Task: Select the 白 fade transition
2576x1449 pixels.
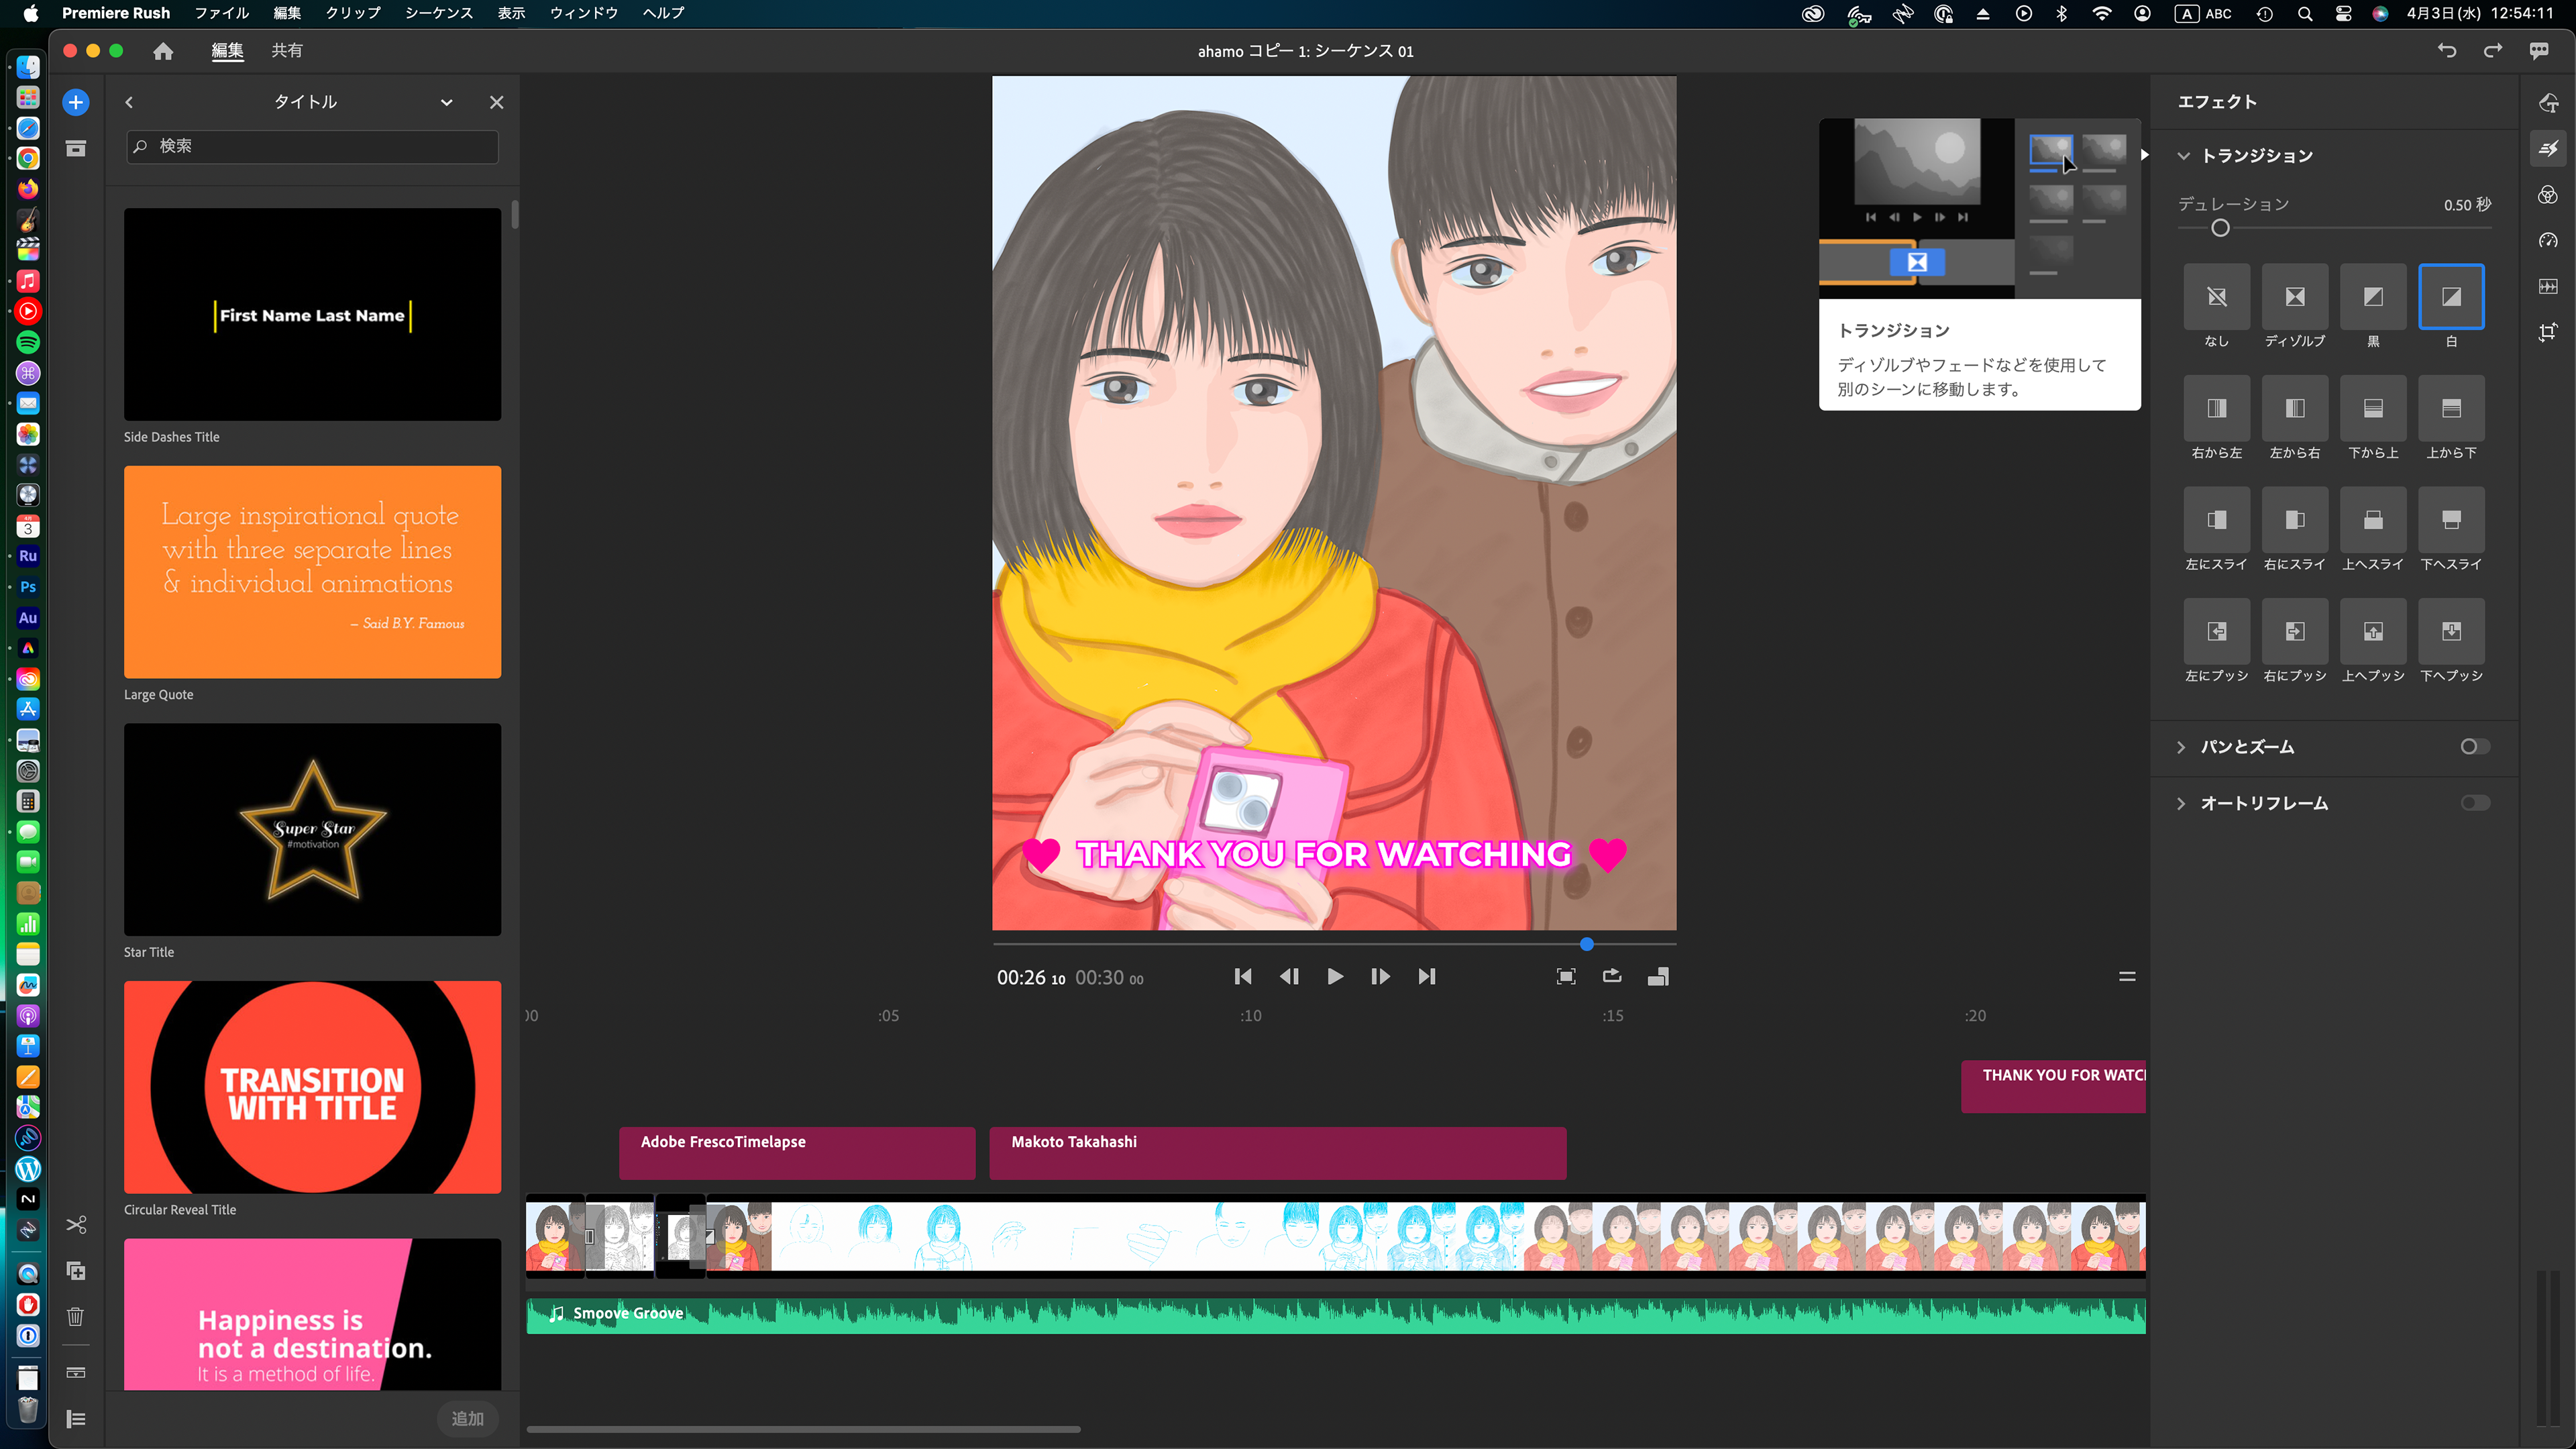Action: coord(2451,297)
